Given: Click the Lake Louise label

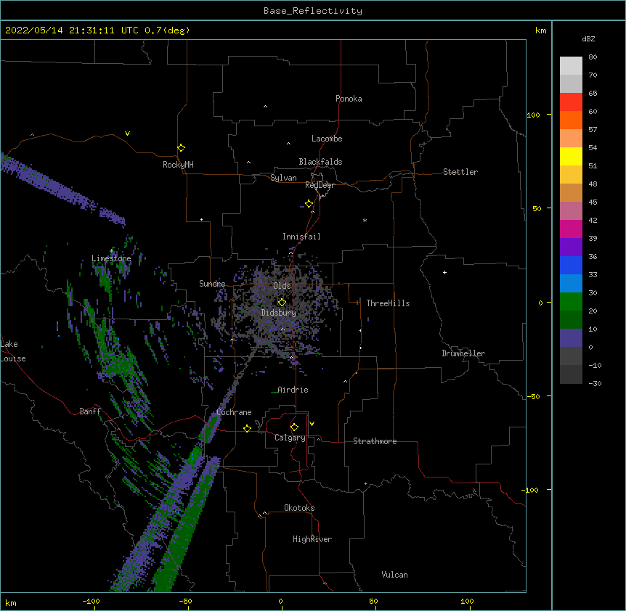Looking at the screenshot, I should (x=13, y=351).
